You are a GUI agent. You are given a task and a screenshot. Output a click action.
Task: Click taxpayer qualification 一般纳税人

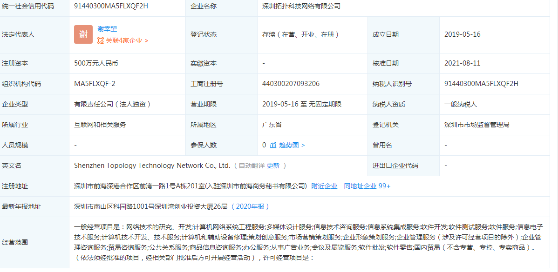(461, 104)
